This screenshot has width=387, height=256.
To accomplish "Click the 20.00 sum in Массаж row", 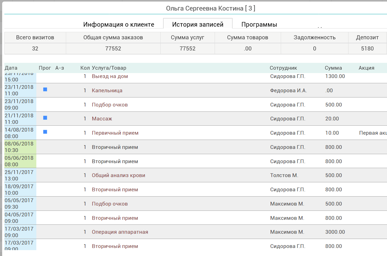I will click(x=332, y=119).
